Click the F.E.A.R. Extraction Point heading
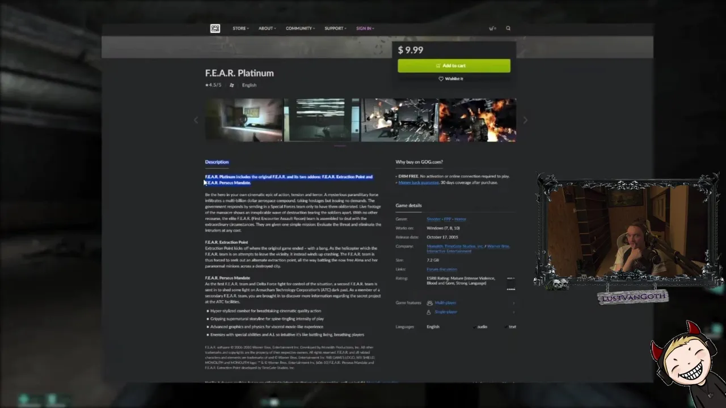726x408 pixels. point(226,242)
